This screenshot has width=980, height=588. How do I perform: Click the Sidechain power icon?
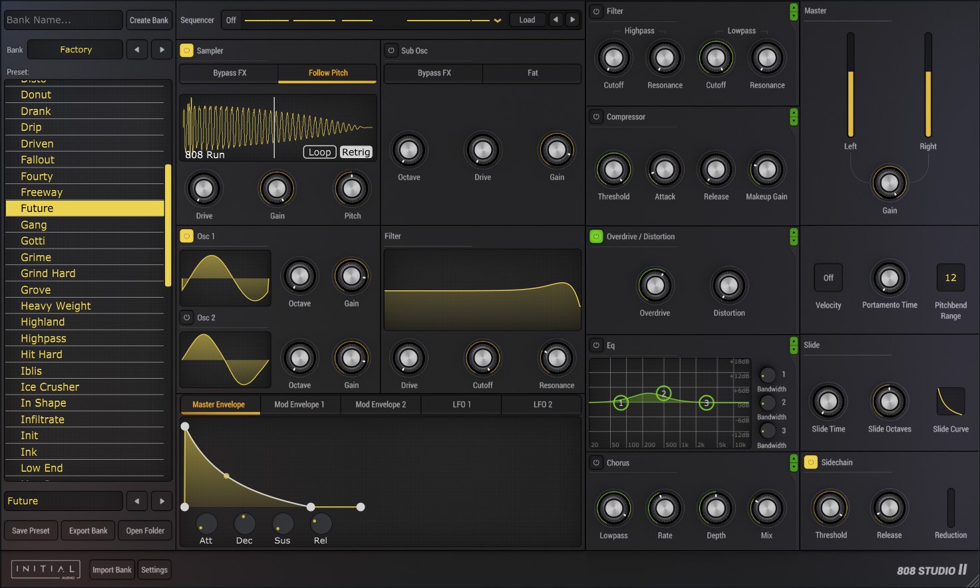coord(810,462)
